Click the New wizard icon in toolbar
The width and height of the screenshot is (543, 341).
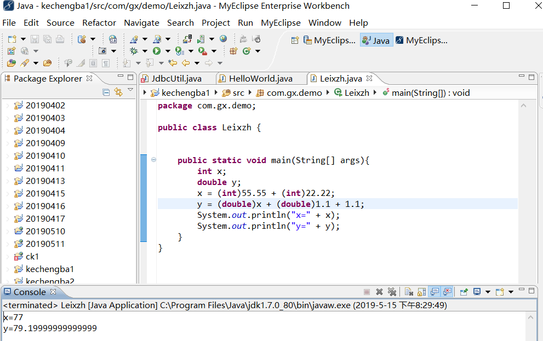(x=12, y=39)
